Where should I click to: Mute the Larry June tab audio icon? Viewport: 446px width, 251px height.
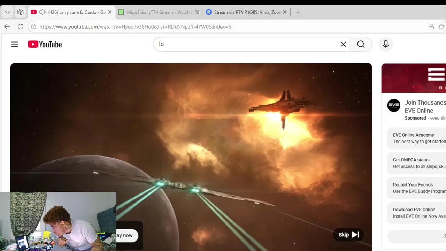(43, 12)
